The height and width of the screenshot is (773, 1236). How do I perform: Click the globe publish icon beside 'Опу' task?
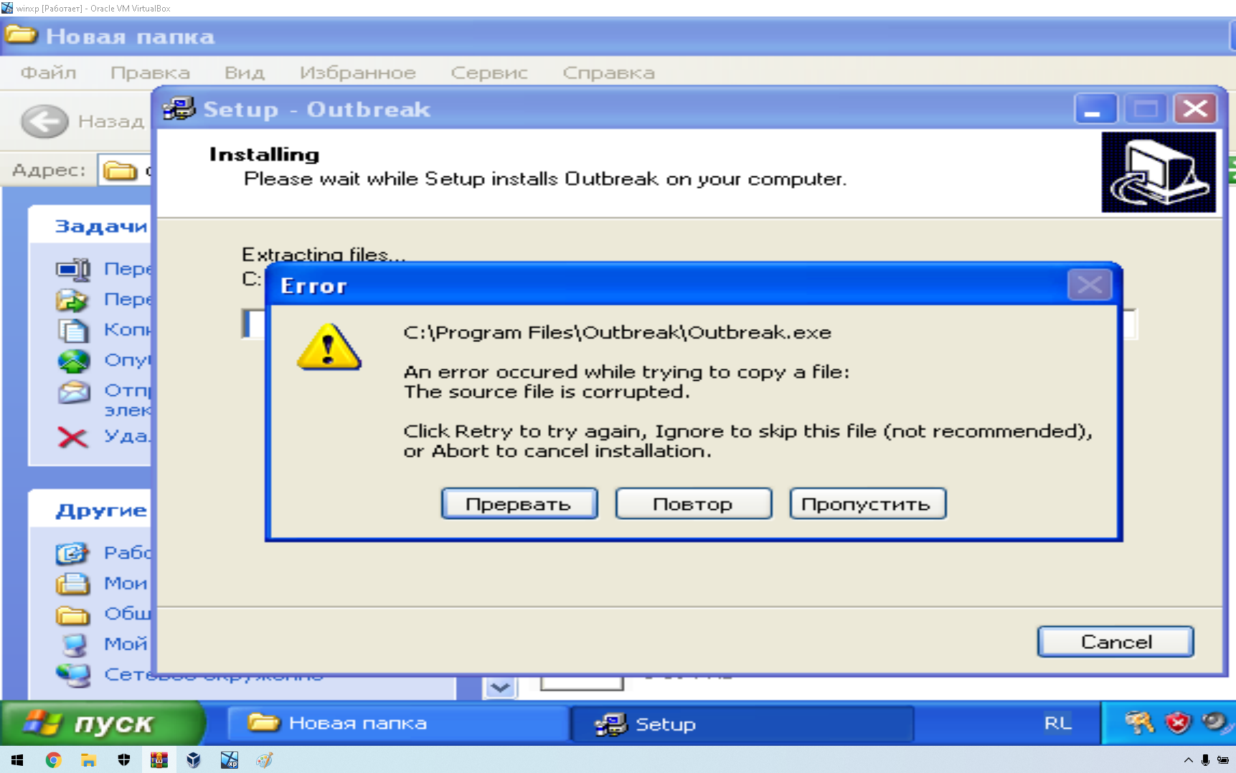click(x=73, y=360)
